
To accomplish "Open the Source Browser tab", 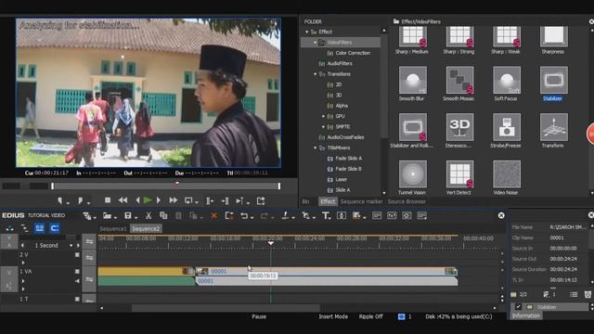I will [407, 201].
